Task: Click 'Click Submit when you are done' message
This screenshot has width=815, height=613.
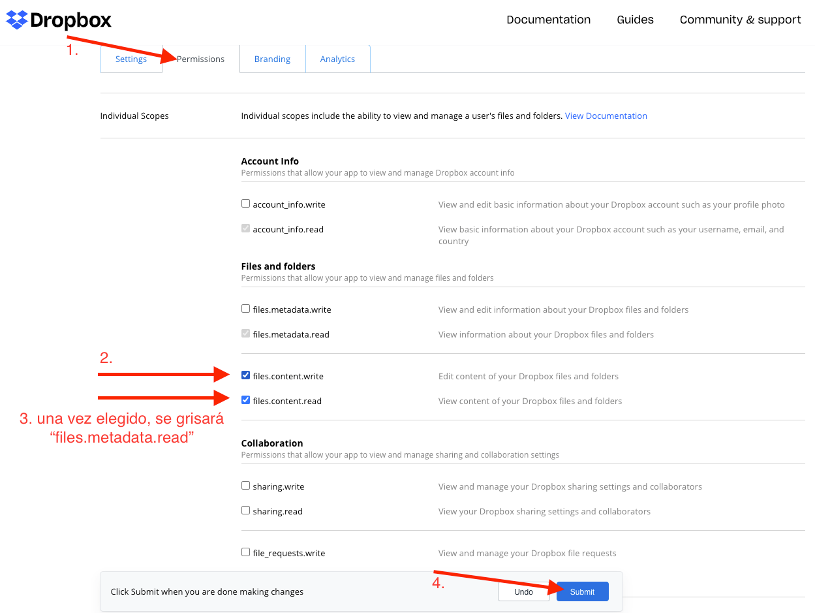Action: (x=207, y=591)
